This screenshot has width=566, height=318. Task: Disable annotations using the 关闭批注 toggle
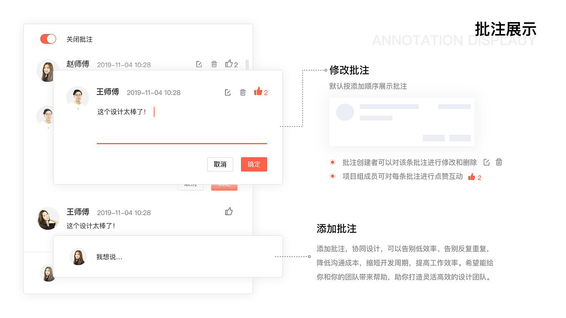[x=48, y=39]
